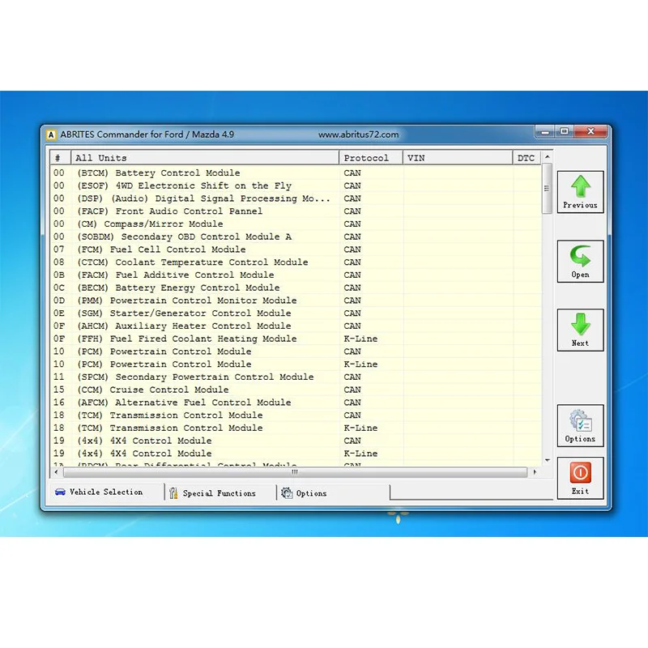Select (FACP) Front Audio Control Pannel row
The width and height of the screenshot is (648, 648).
296,211
